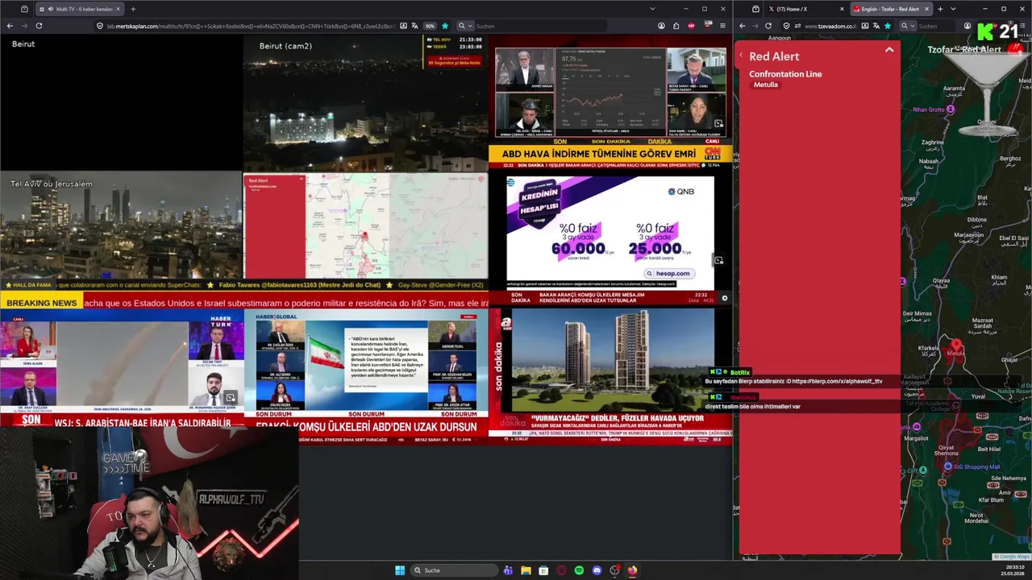1032x580 pixels.
Task: Click the back chevron beside Red Alert title
Action: pos(741,56)
